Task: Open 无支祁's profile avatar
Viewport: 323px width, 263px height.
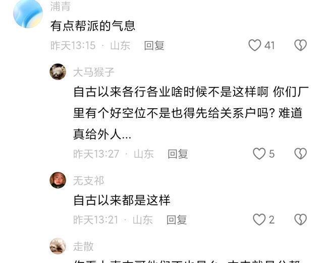Action: [58, 180]
